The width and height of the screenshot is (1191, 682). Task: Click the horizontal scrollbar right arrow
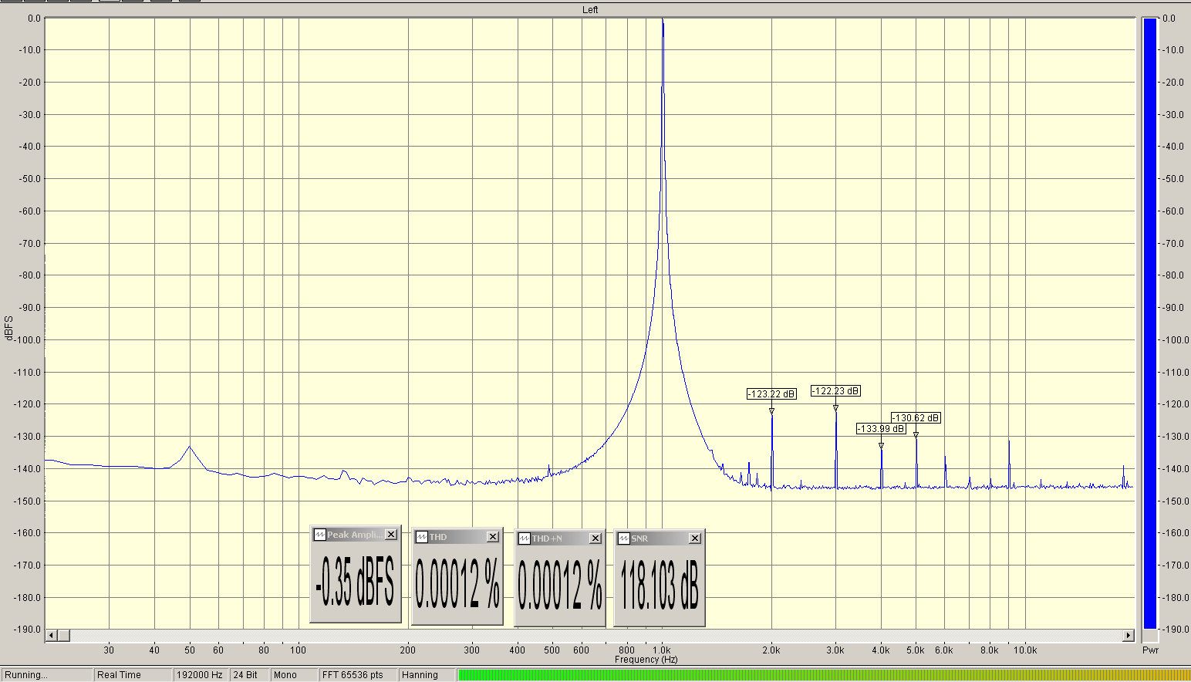(x=1129, y=636)
